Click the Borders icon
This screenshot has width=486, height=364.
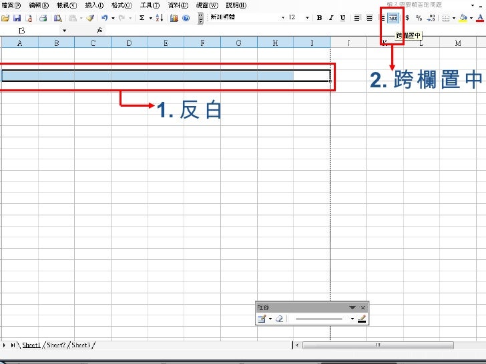446,18
